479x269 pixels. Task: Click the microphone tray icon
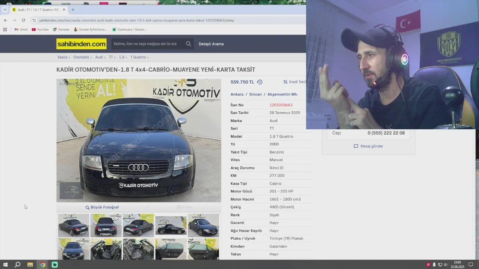(x=434, y=265)
